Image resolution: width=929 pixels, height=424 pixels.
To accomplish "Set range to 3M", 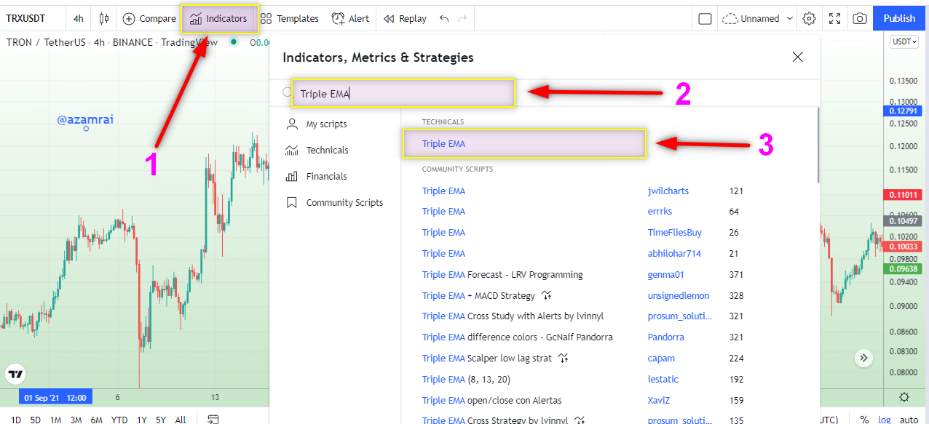I will click(x=76, y=420).
